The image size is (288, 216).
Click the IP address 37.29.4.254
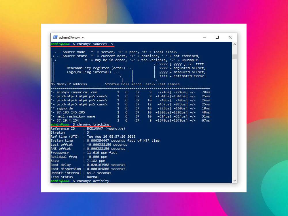tap(68, 120)
